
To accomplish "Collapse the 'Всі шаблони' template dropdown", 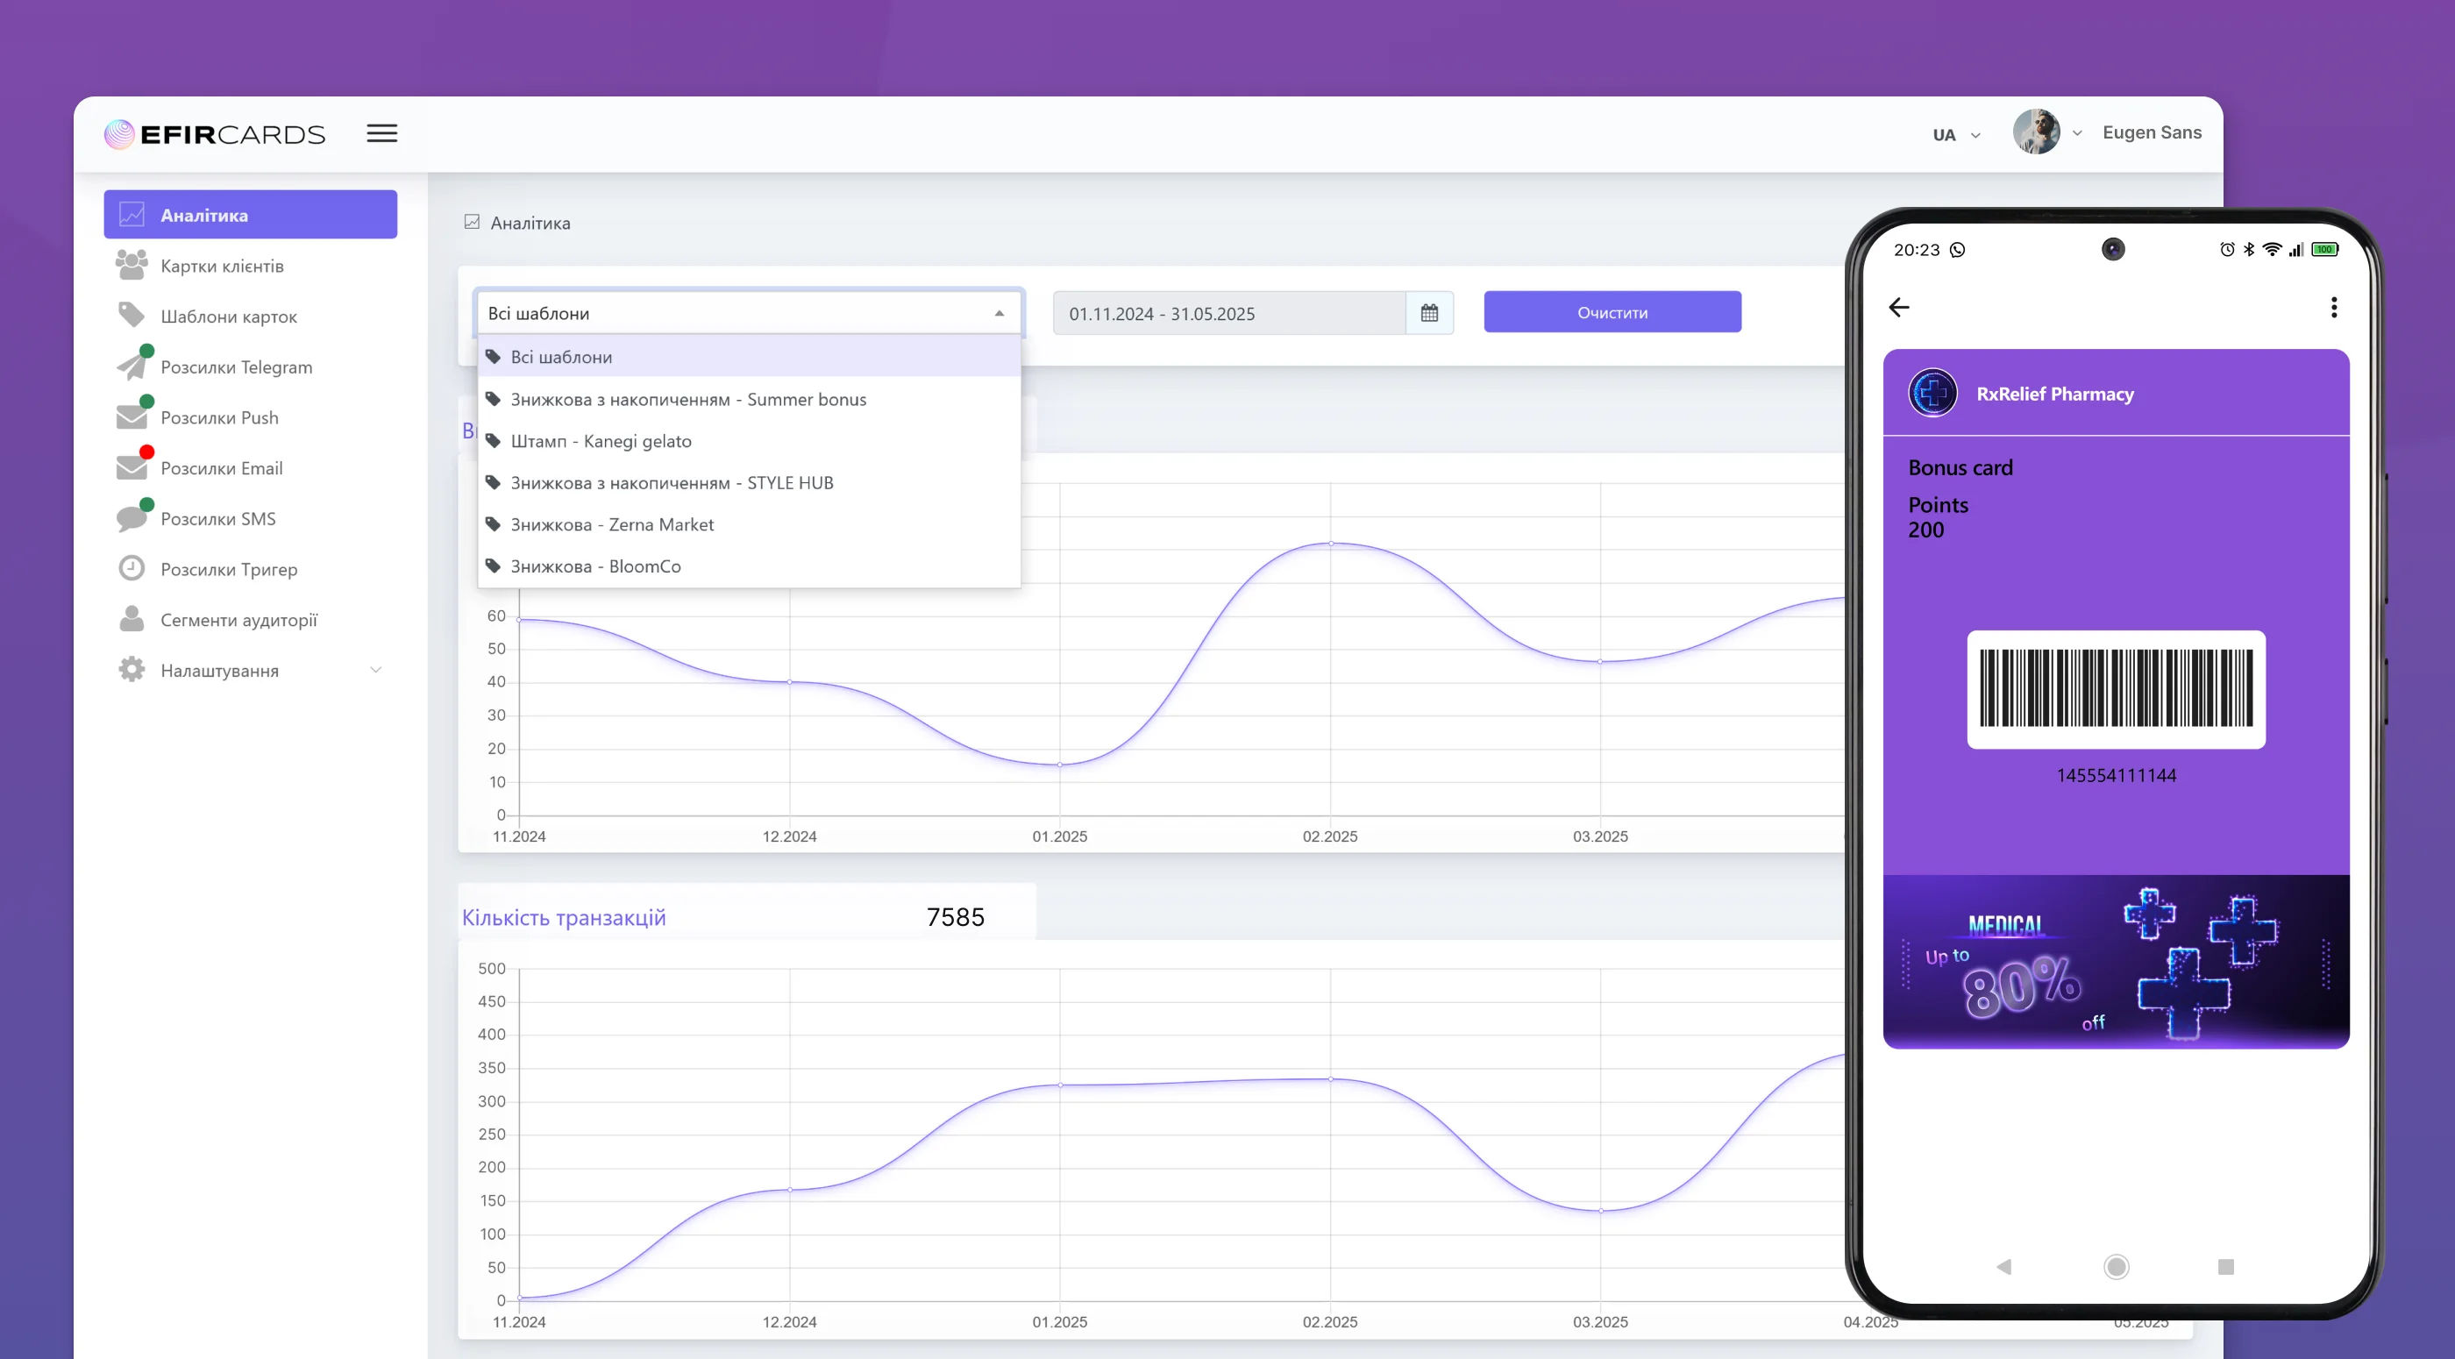I will (x=999, y=314).
